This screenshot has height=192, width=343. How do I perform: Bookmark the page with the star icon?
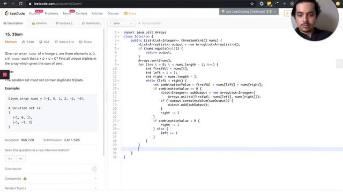tap(252, 4)
